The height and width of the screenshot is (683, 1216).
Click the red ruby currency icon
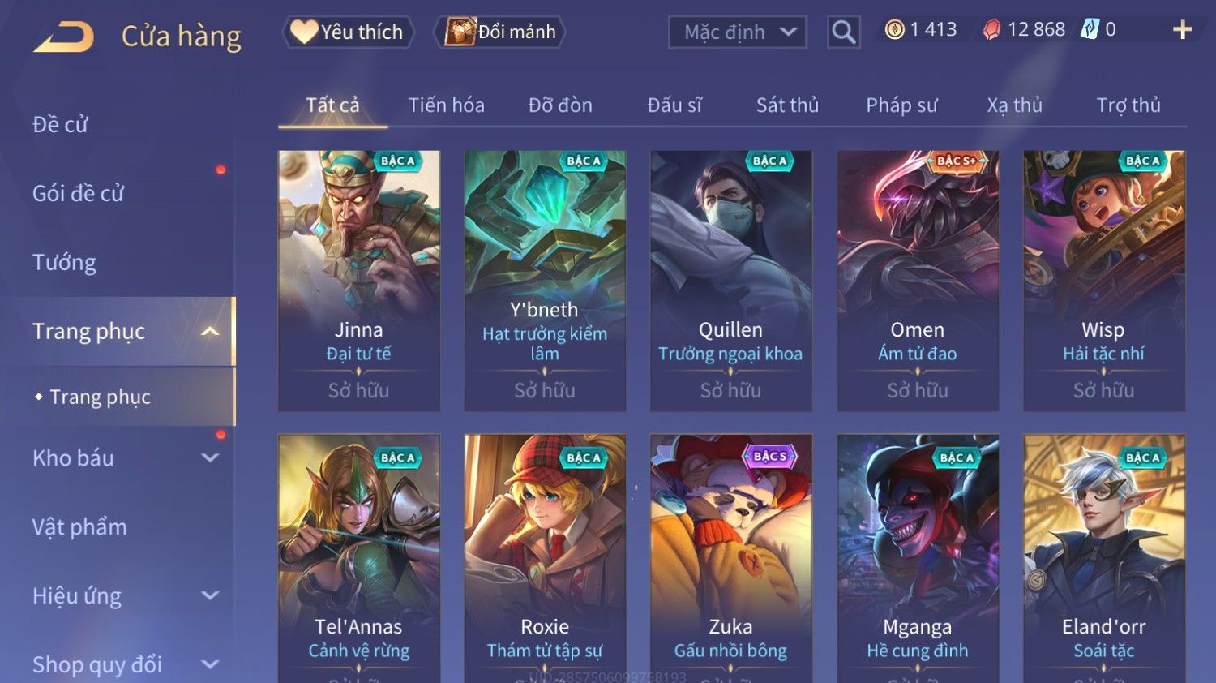(991, 30)
